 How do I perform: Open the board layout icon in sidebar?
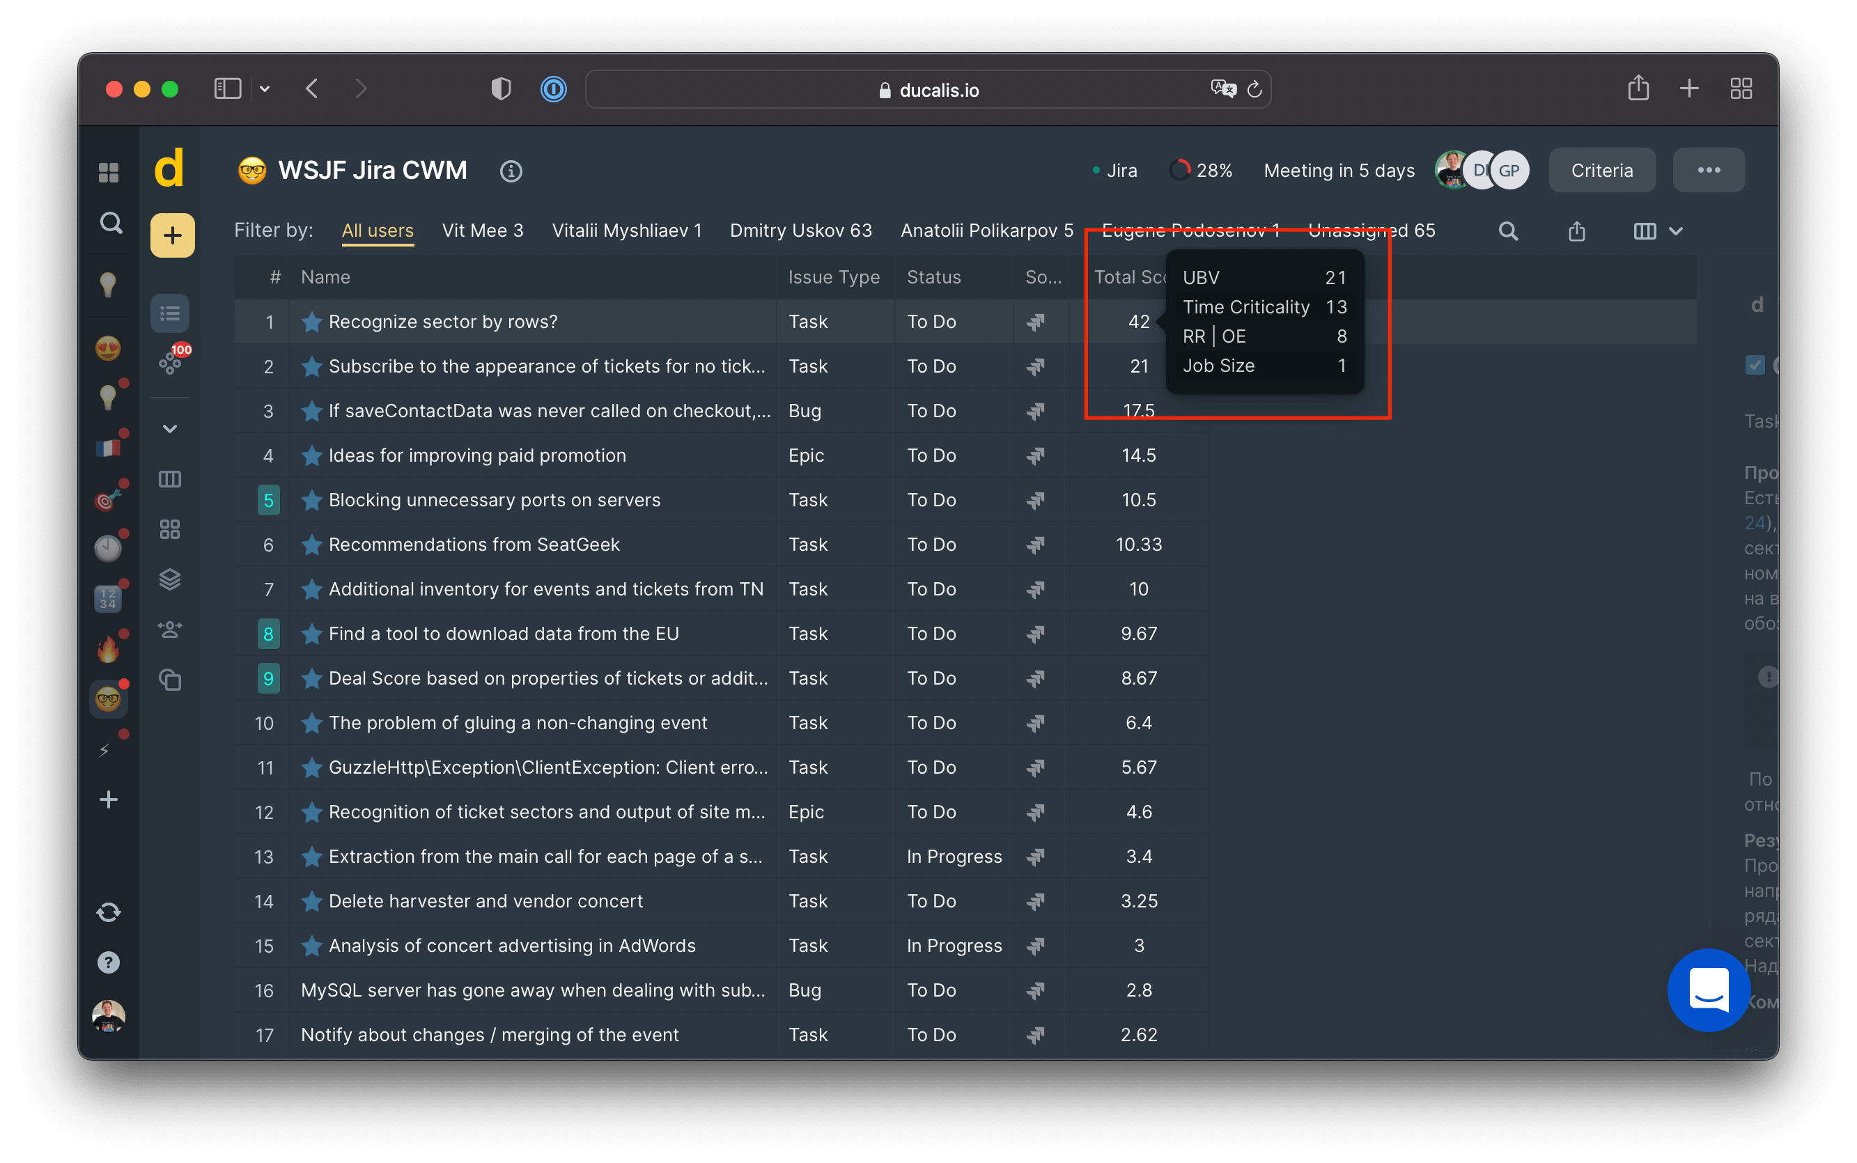point(170,479)
